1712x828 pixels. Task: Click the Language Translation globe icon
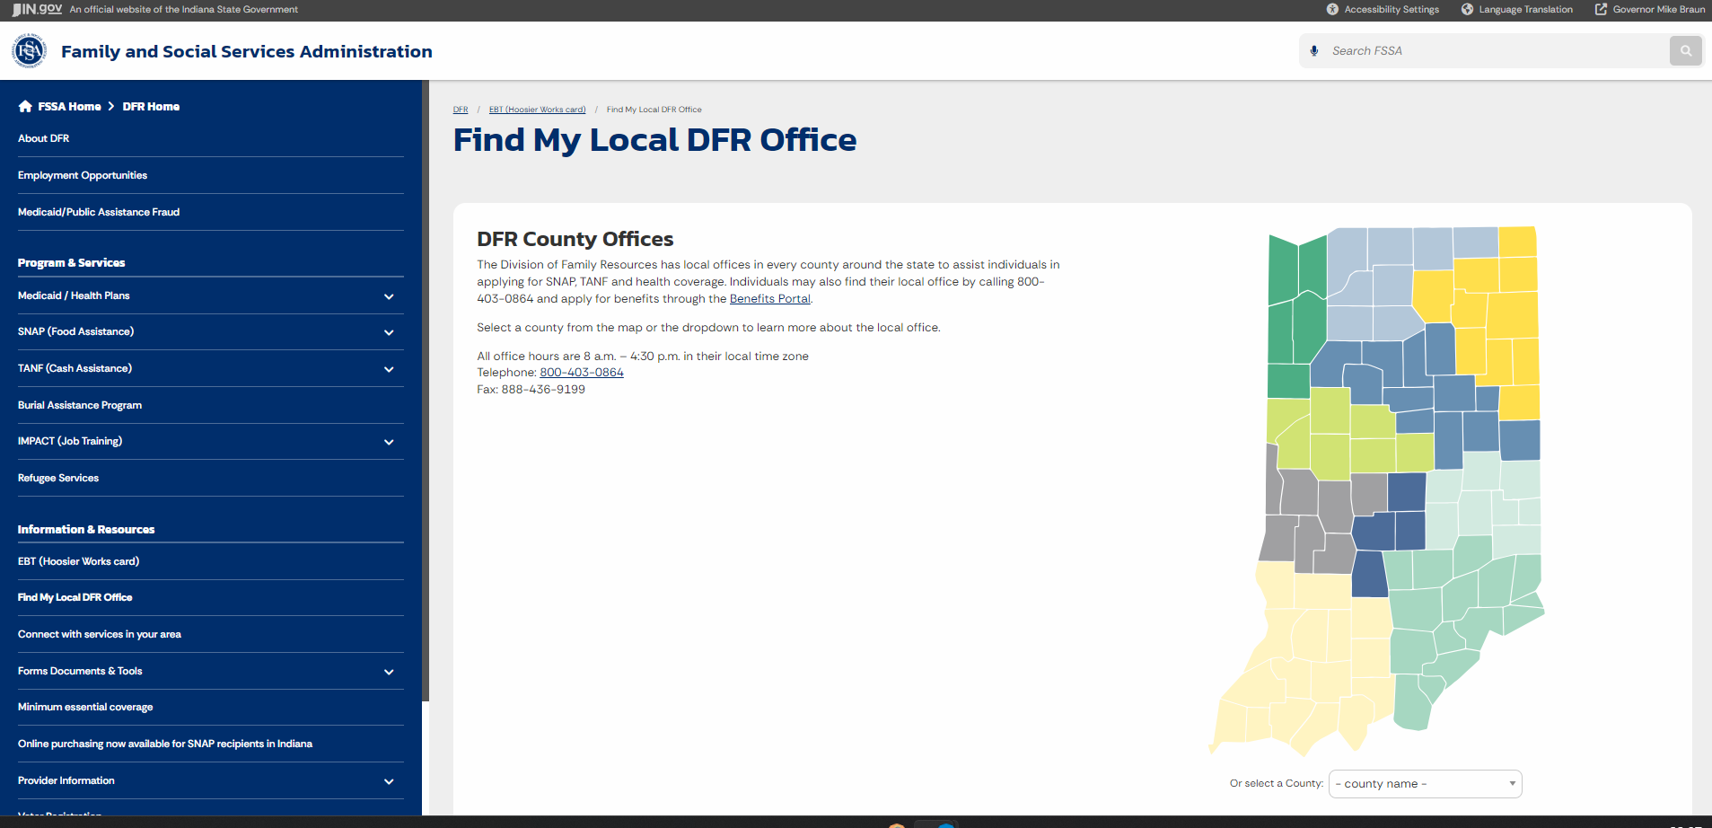(x=1467, y=9)
